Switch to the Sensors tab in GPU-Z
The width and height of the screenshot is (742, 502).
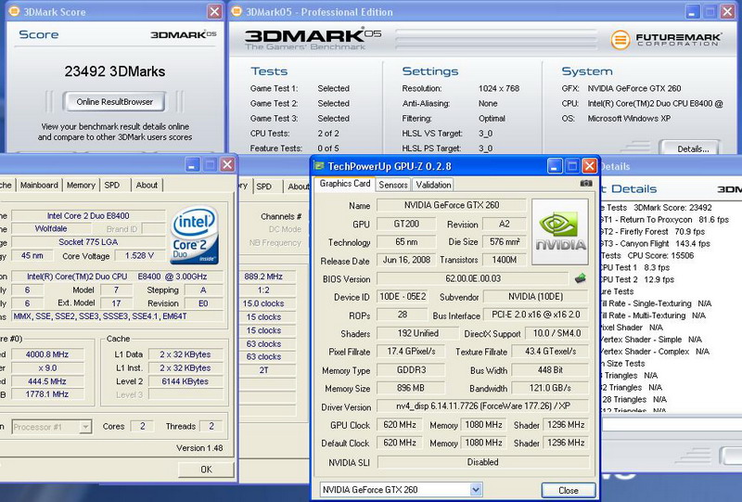pos(392,185)
